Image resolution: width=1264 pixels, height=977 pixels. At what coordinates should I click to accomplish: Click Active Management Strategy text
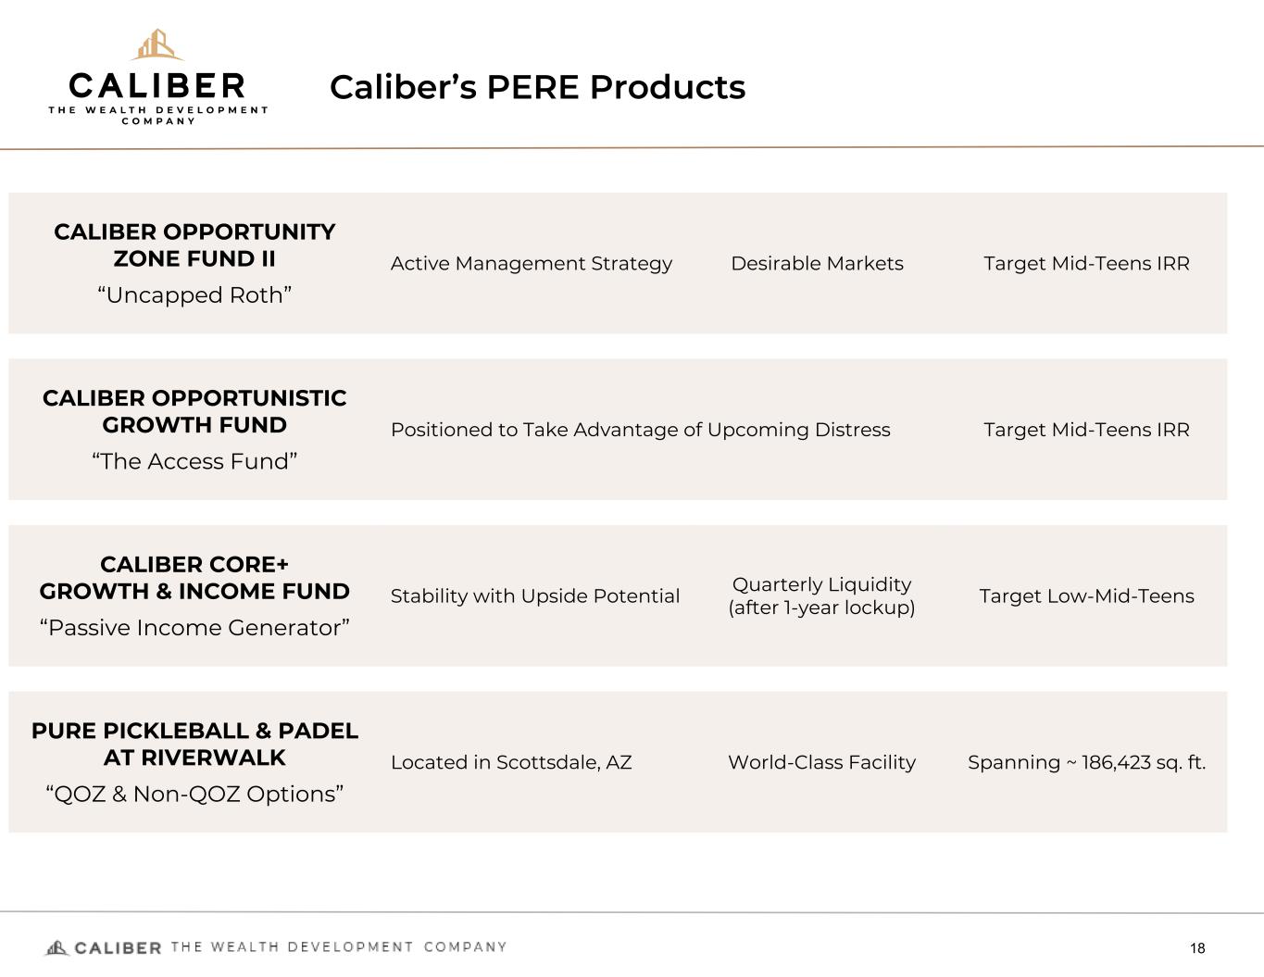tap(532, 264)
